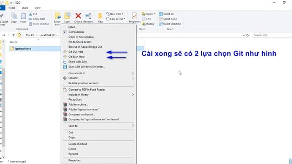Choose Git Bash Here

click(99, 56)
